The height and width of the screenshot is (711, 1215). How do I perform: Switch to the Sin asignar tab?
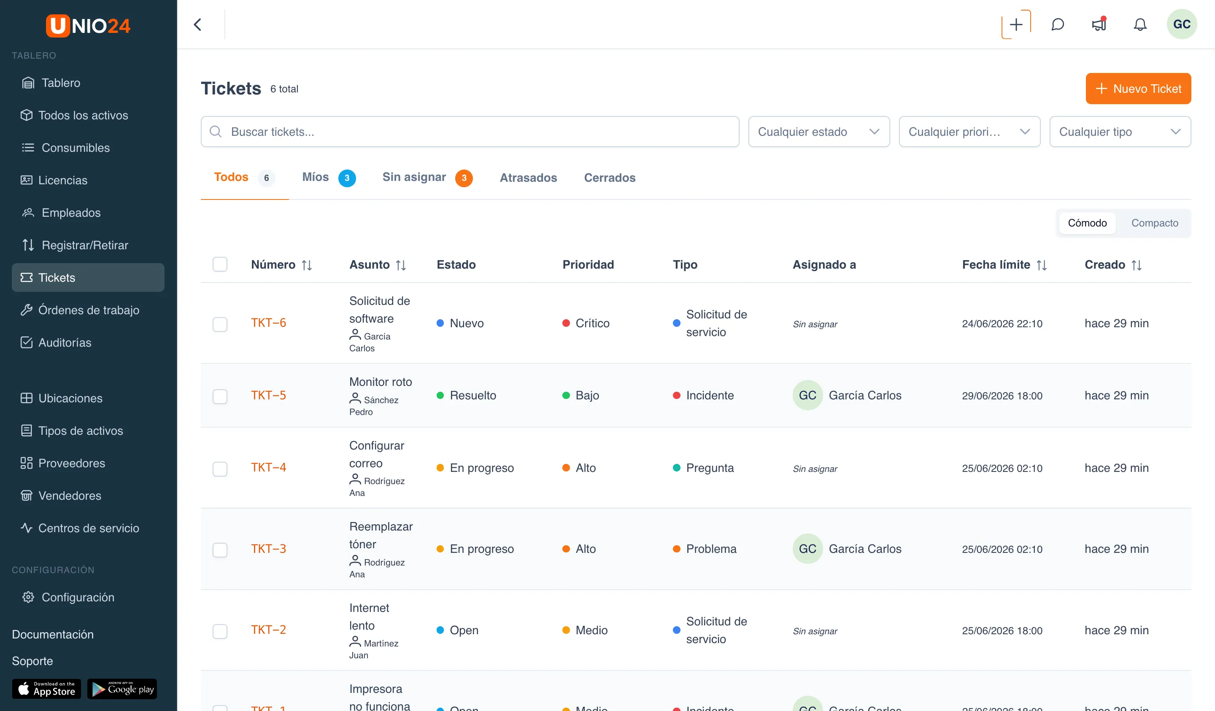coord(427,178)
